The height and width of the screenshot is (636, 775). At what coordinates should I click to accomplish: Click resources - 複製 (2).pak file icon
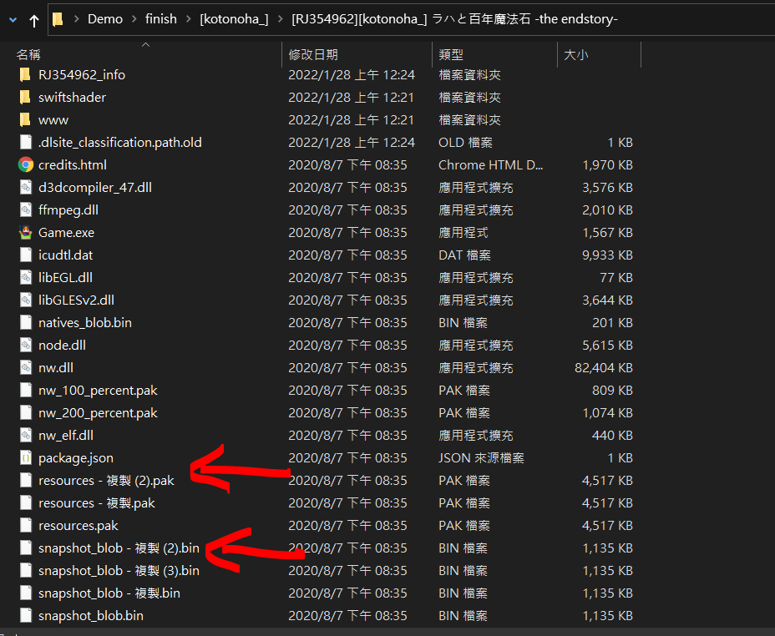point(26,481)
